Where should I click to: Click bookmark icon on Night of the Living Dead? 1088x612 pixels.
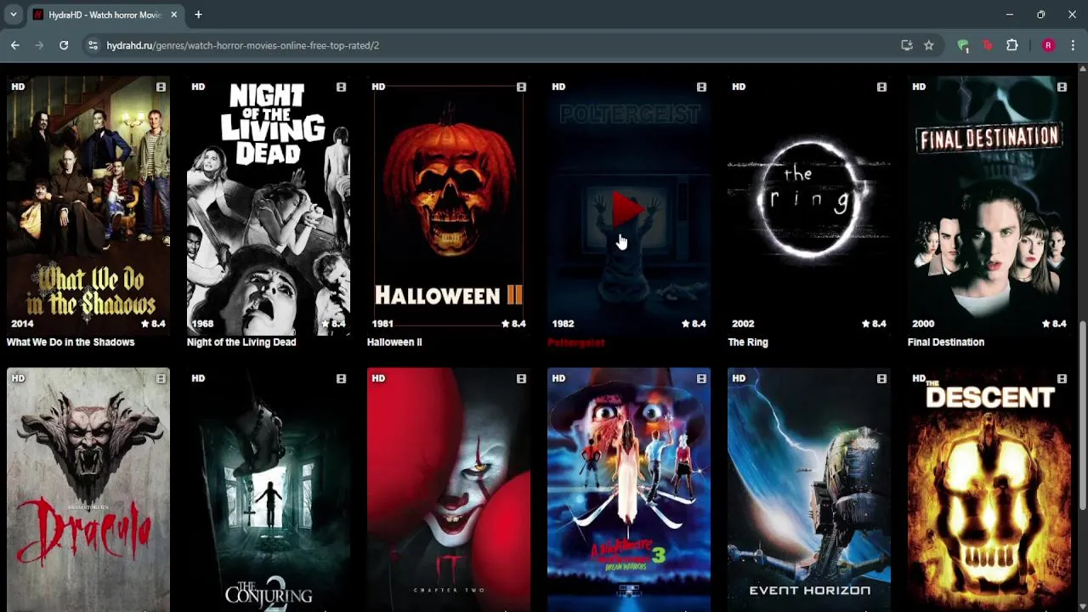[x=341, y=87]
